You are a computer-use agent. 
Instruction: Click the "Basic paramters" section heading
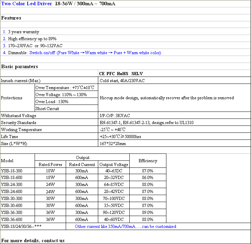[20, 66]
